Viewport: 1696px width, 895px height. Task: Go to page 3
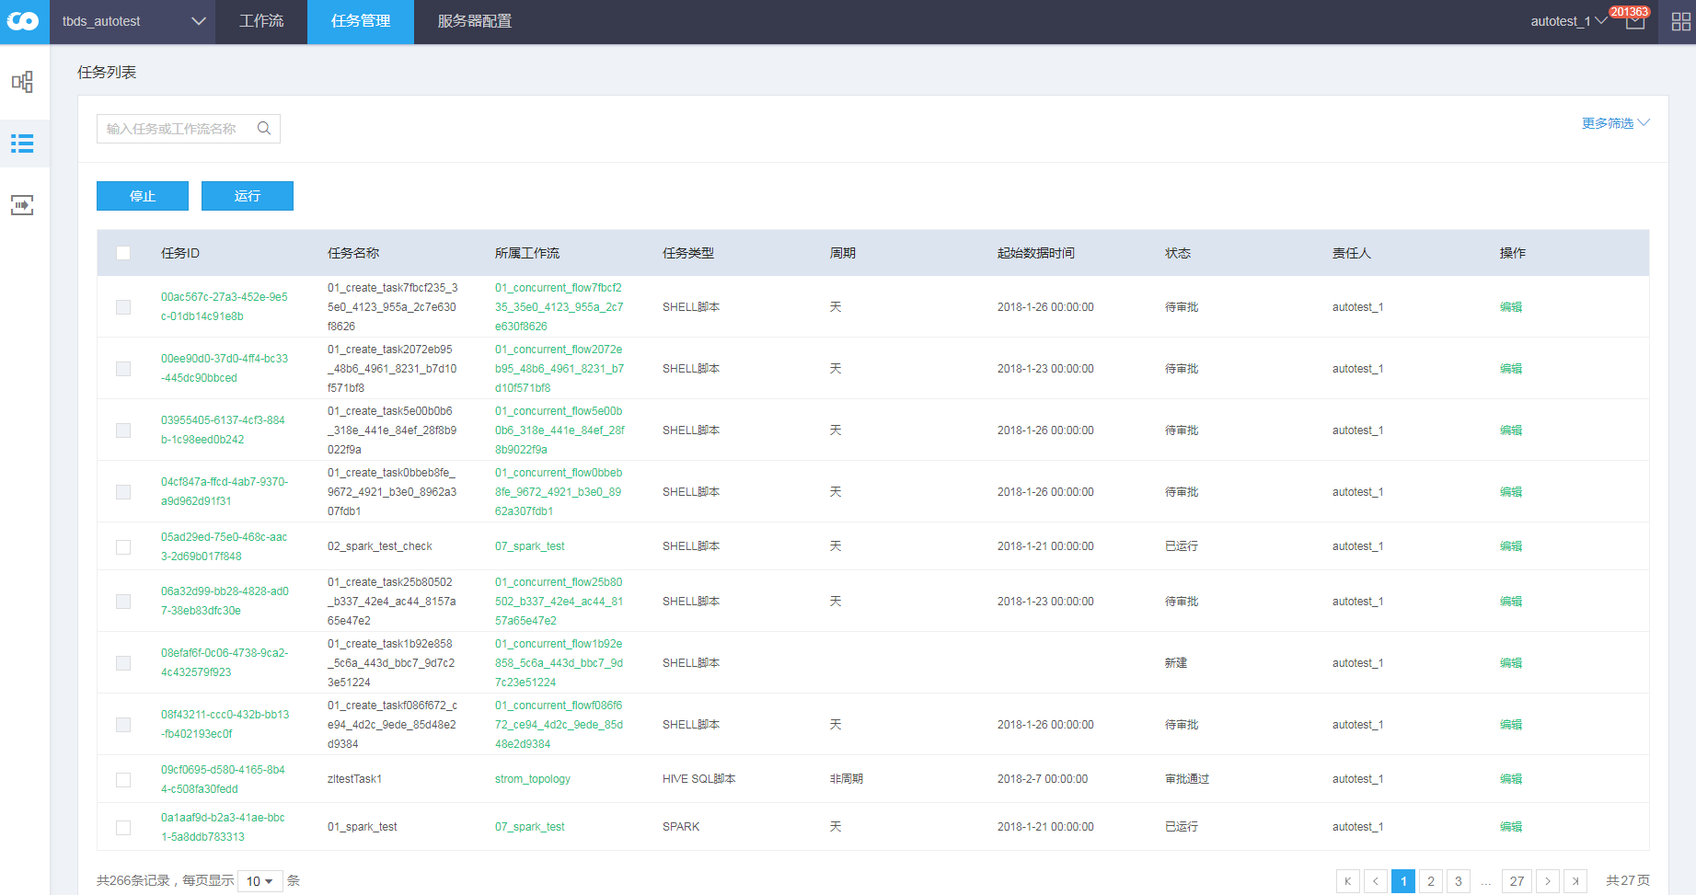tap(1459, 881)
